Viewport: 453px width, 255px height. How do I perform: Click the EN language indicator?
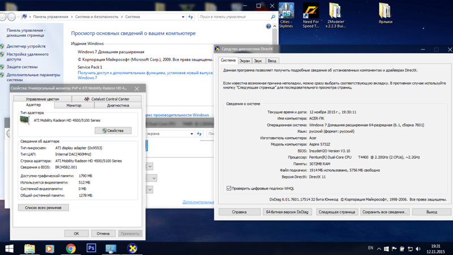(370, 248)
